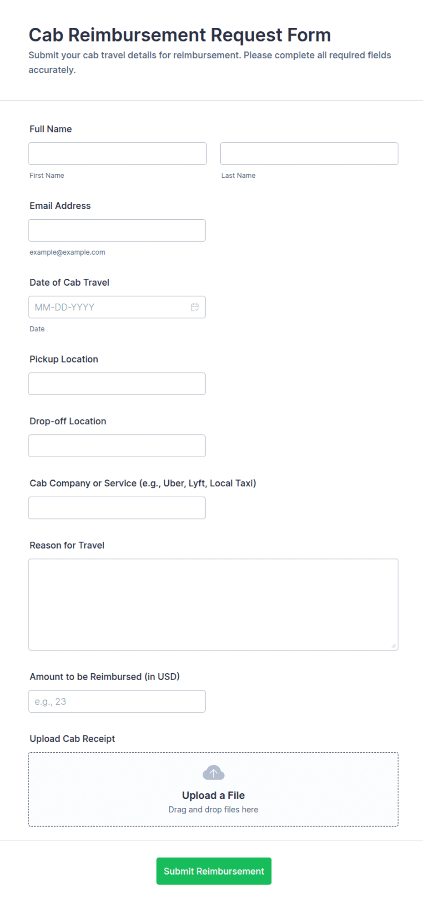This screenshot has height=907, width=423.
Task: Click the Pickup Location text box
Action: (x=117, y=384)
